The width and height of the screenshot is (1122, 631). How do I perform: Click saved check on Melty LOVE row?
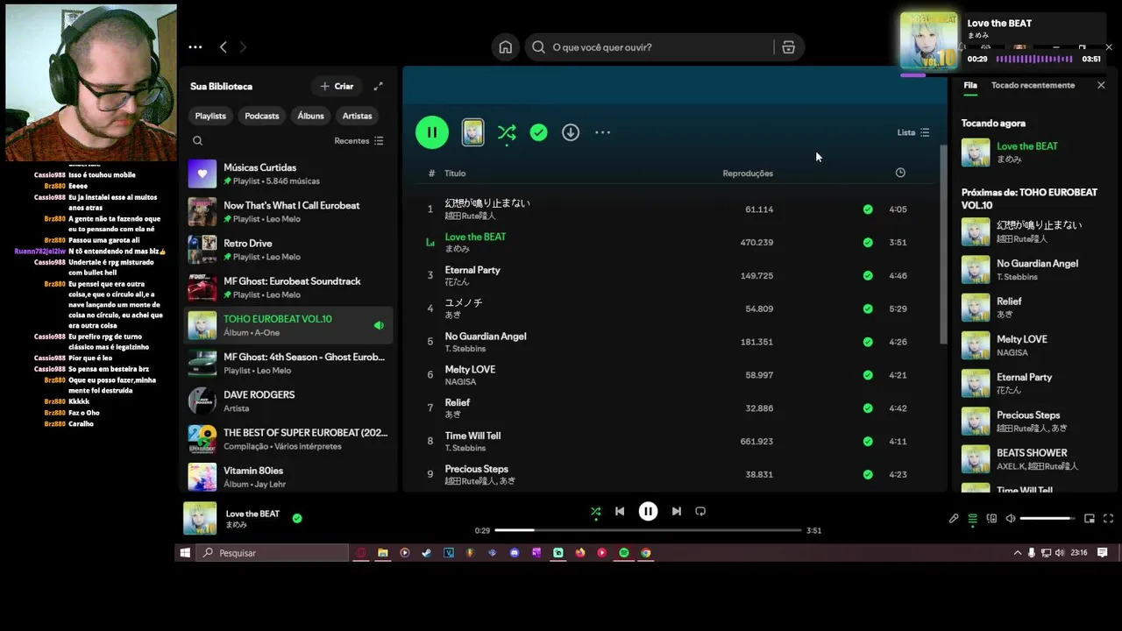[x=868, y=375]
